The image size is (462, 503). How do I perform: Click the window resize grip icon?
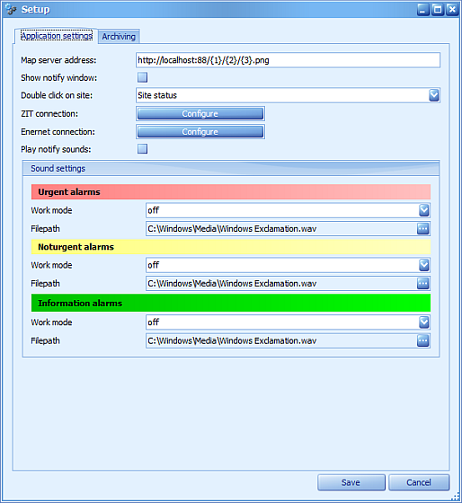(455, 496)
